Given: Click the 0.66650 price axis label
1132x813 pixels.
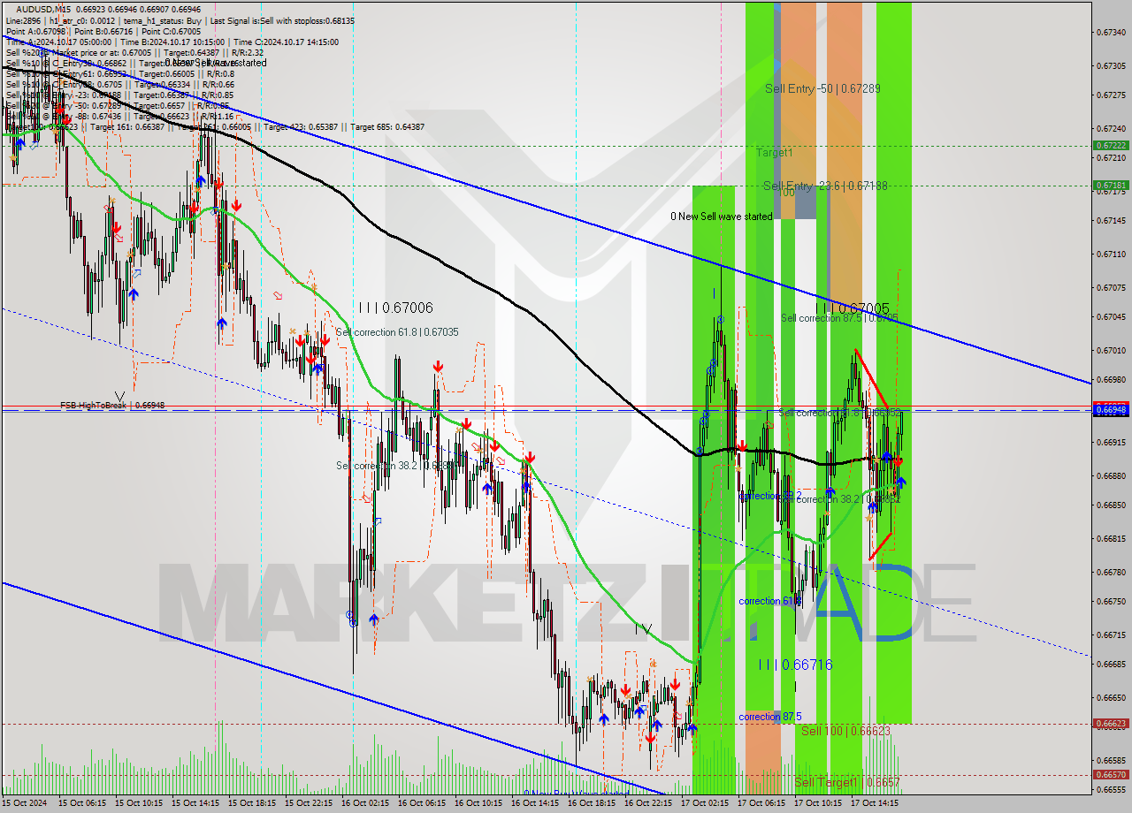Looking at the screenshot, I should (1111, 697).
